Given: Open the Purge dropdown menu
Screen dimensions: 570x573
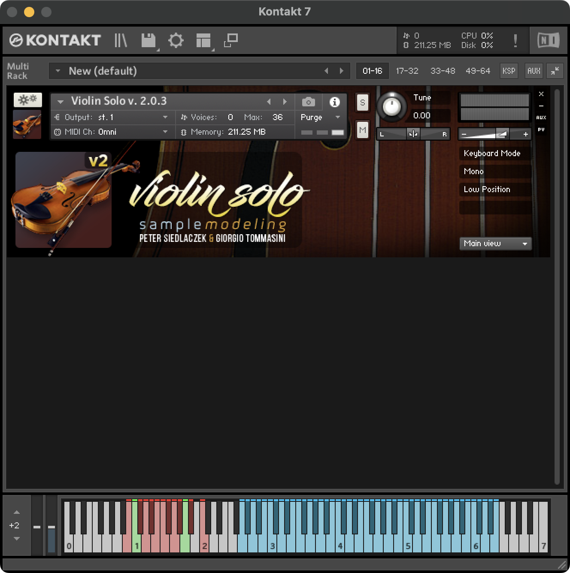Looking at the screenshot, I should (320, 117).
